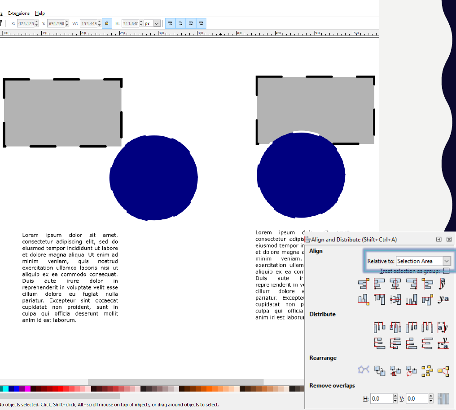The width and height of the screenshot is (456, 410).
Task: Increase Remove overlaps H stepper
Action: tap(395, 396)
